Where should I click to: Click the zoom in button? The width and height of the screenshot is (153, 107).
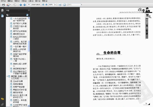click(46, 5)
